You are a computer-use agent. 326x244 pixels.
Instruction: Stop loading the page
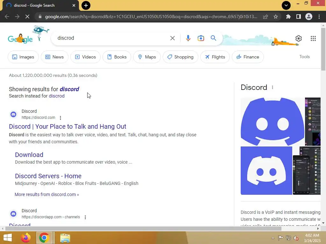pos(27,17)
